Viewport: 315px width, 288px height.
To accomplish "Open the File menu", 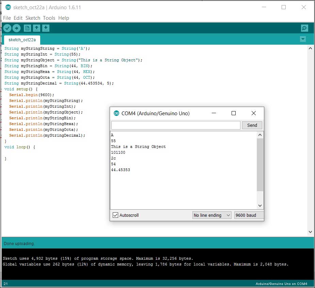I will coord(7,18).
